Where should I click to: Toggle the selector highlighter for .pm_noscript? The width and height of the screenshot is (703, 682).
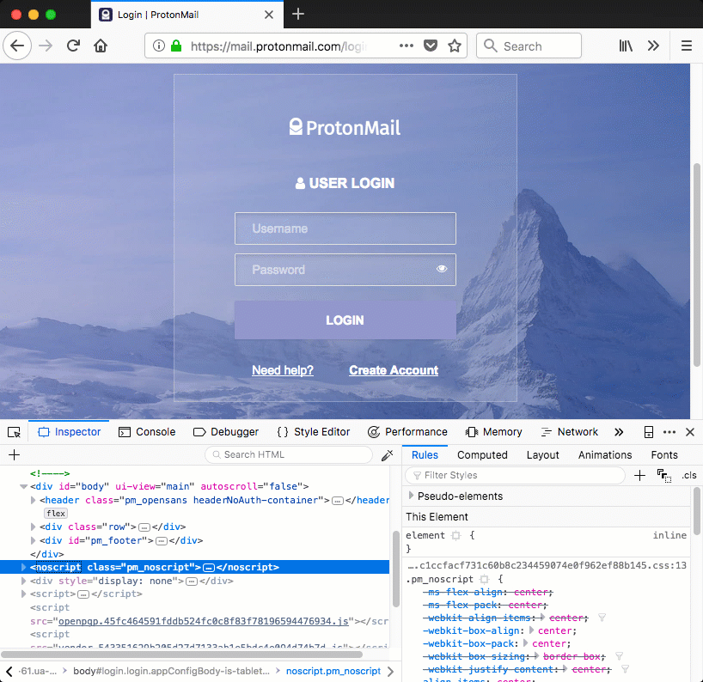pyautogui.click(x=484, y=580)
